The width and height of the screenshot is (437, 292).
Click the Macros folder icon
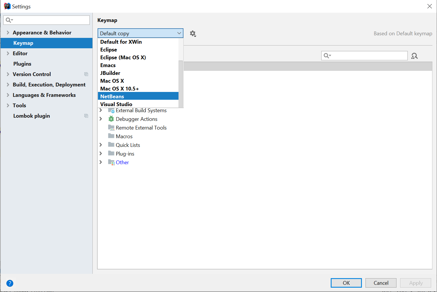pyautogui.click(x=111, y=136)
